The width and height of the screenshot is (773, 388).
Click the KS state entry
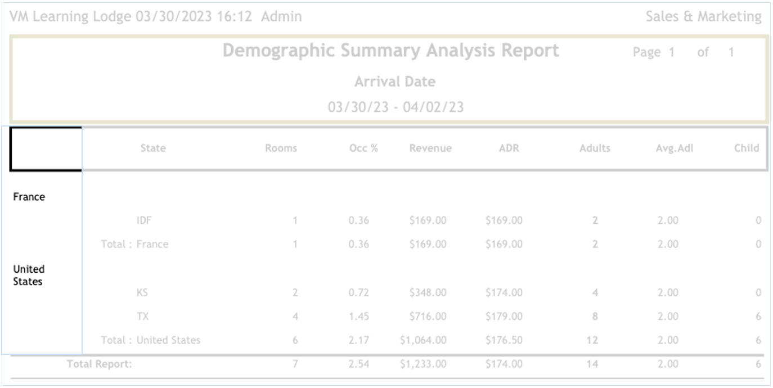pyautogui.click(x=142, y=292)
